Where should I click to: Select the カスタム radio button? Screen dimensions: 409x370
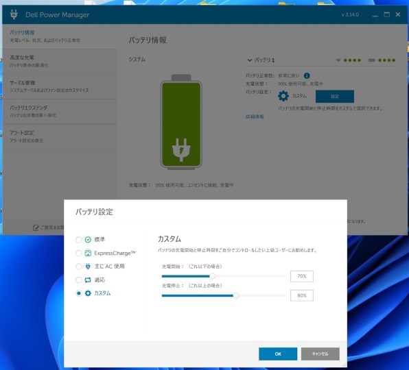[78, 293]
